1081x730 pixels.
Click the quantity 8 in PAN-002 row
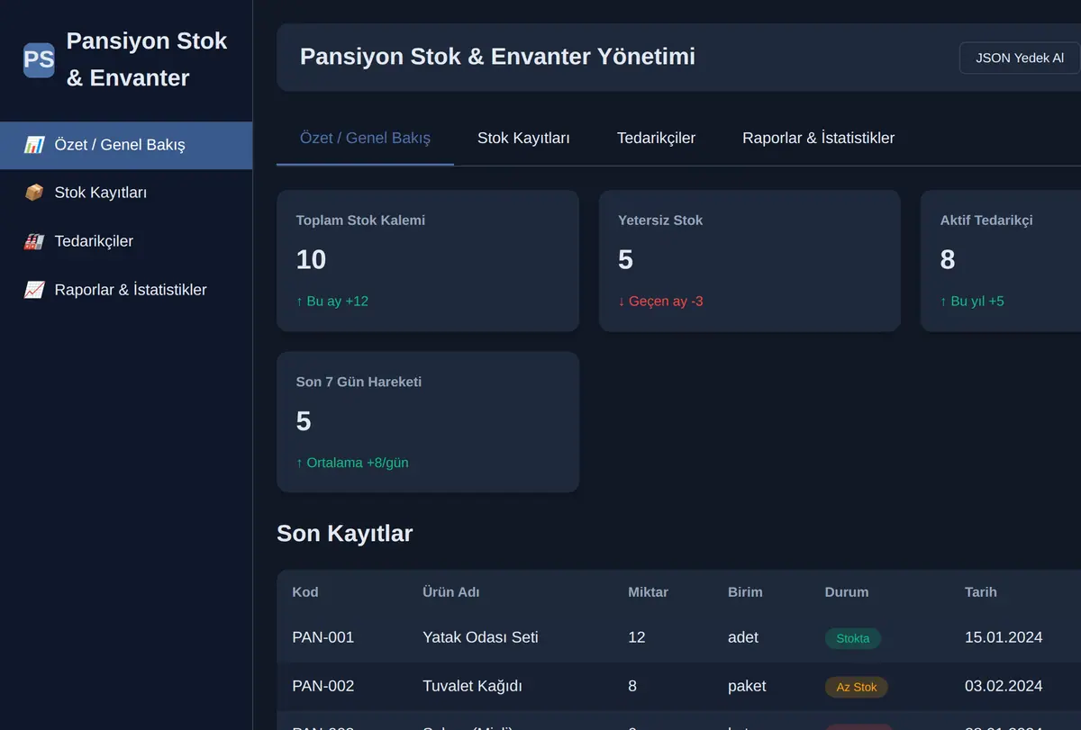click(632, 686)
